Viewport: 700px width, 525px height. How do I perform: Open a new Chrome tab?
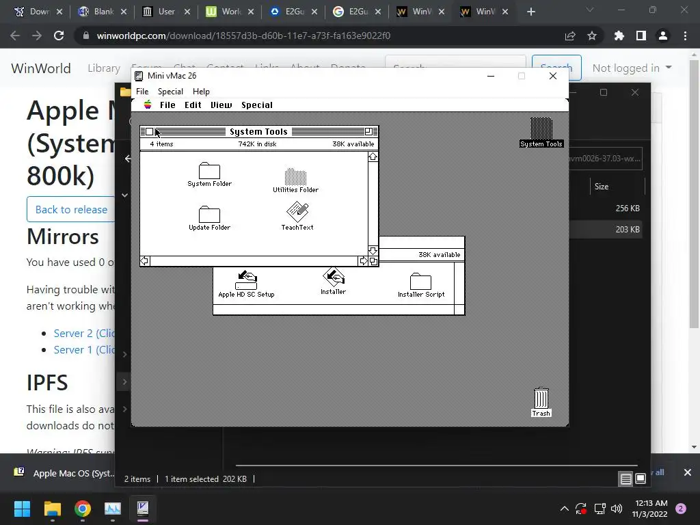coord(530,12)
